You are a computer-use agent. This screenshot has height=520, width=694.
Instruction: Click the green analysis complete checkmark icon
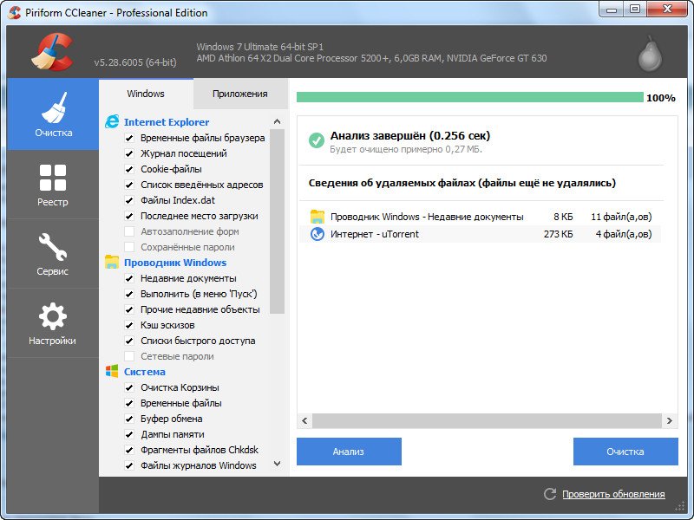(317, 141)
